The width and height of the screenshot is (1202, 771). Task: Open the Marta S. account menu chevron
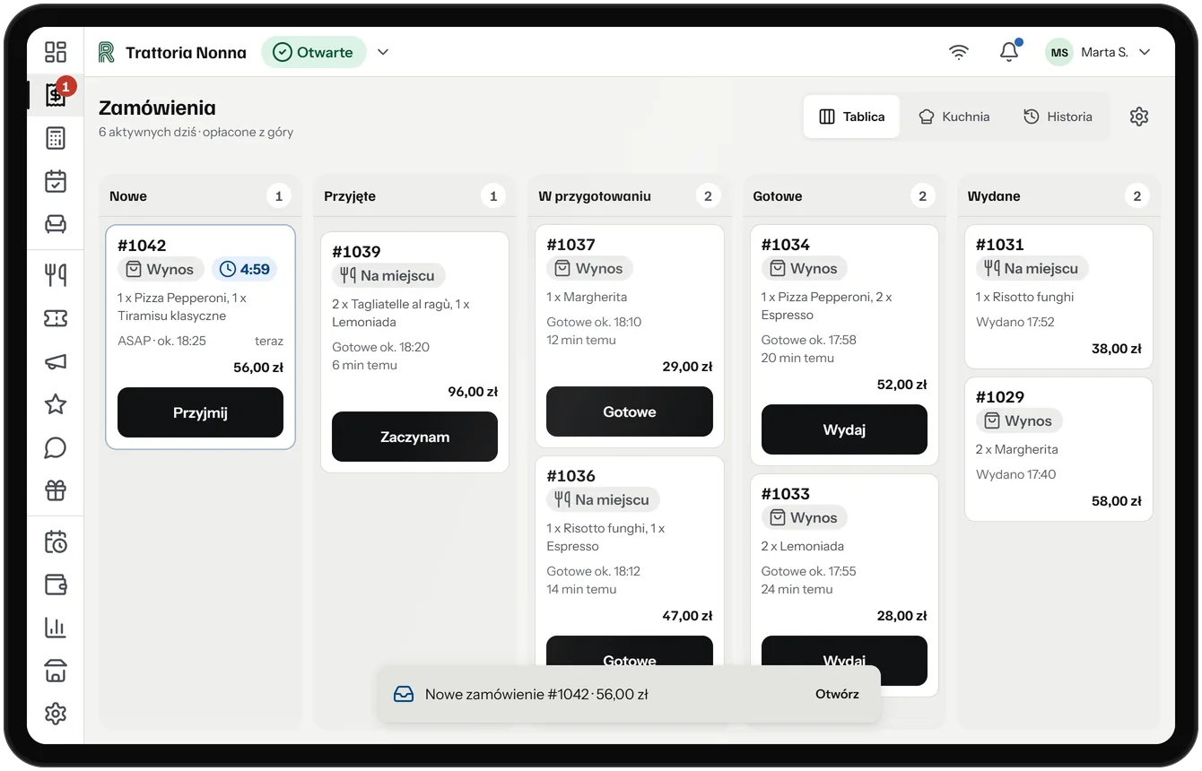(x=1145, y=52)
